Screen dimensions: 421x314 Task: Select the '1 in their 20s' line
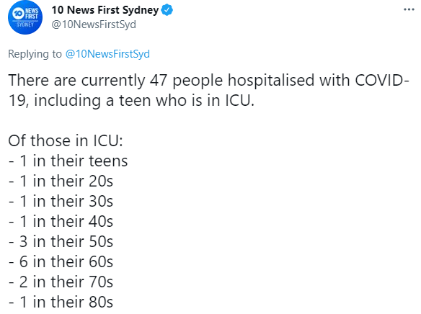(61, 181)
